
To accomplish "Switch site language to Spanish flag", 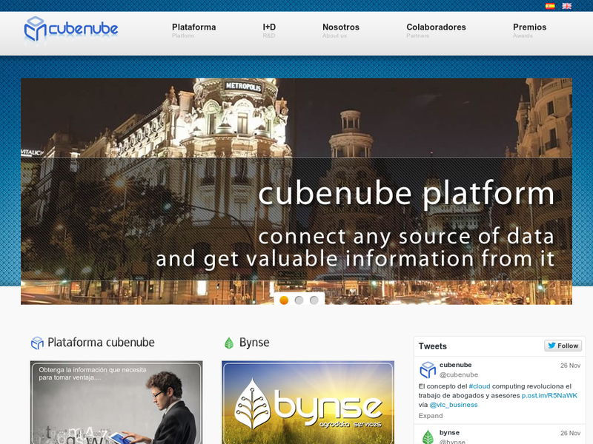I will click(x=550, y=6).
